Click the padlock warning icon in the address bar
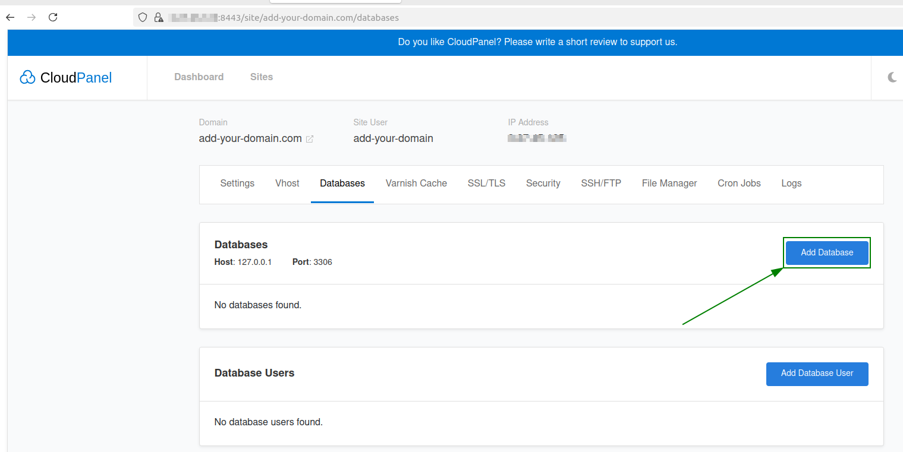 pos(159,17)
